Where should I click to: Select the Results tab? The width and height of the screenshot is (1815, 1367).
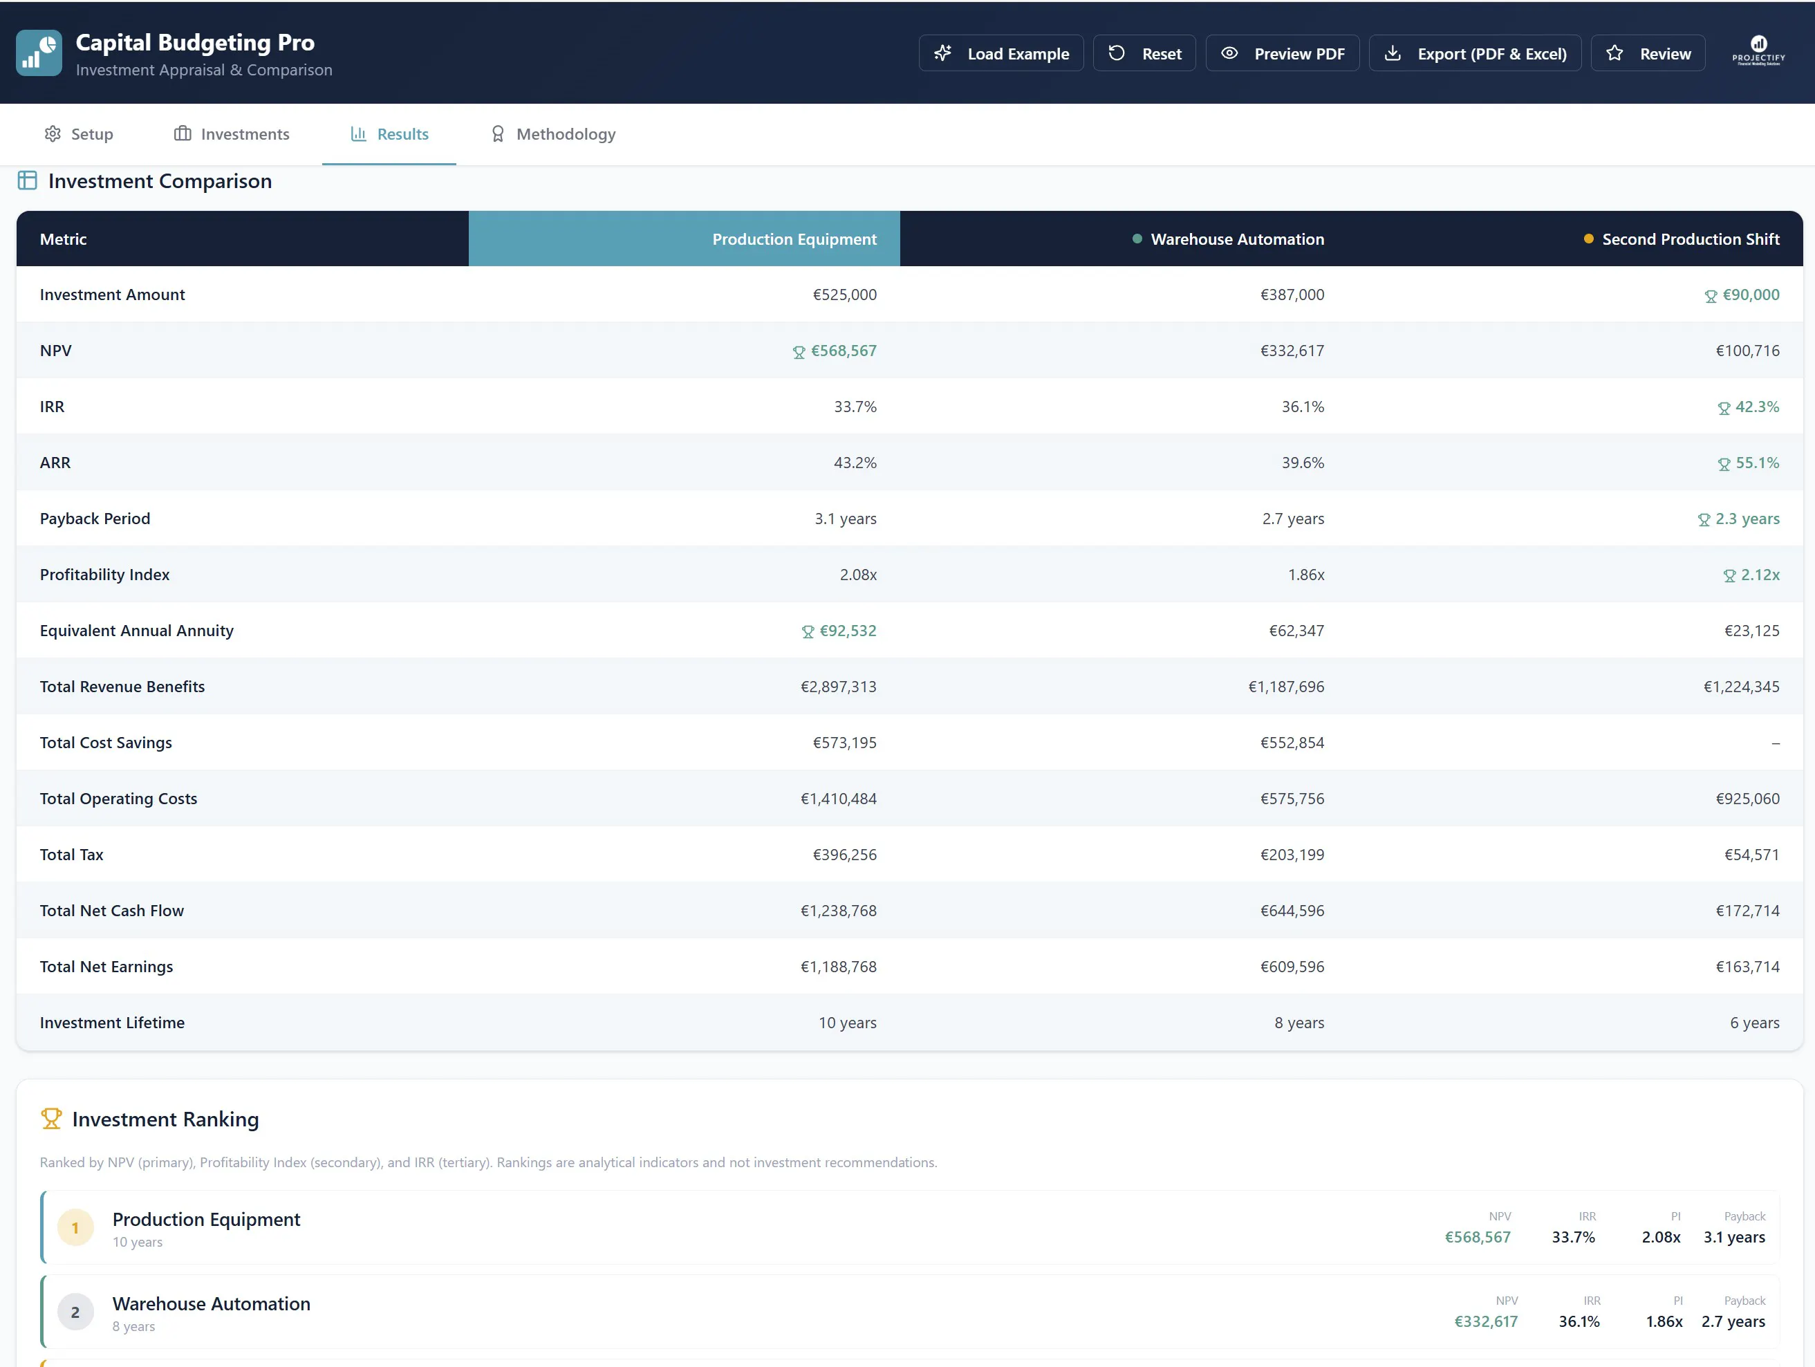point(389,133)
